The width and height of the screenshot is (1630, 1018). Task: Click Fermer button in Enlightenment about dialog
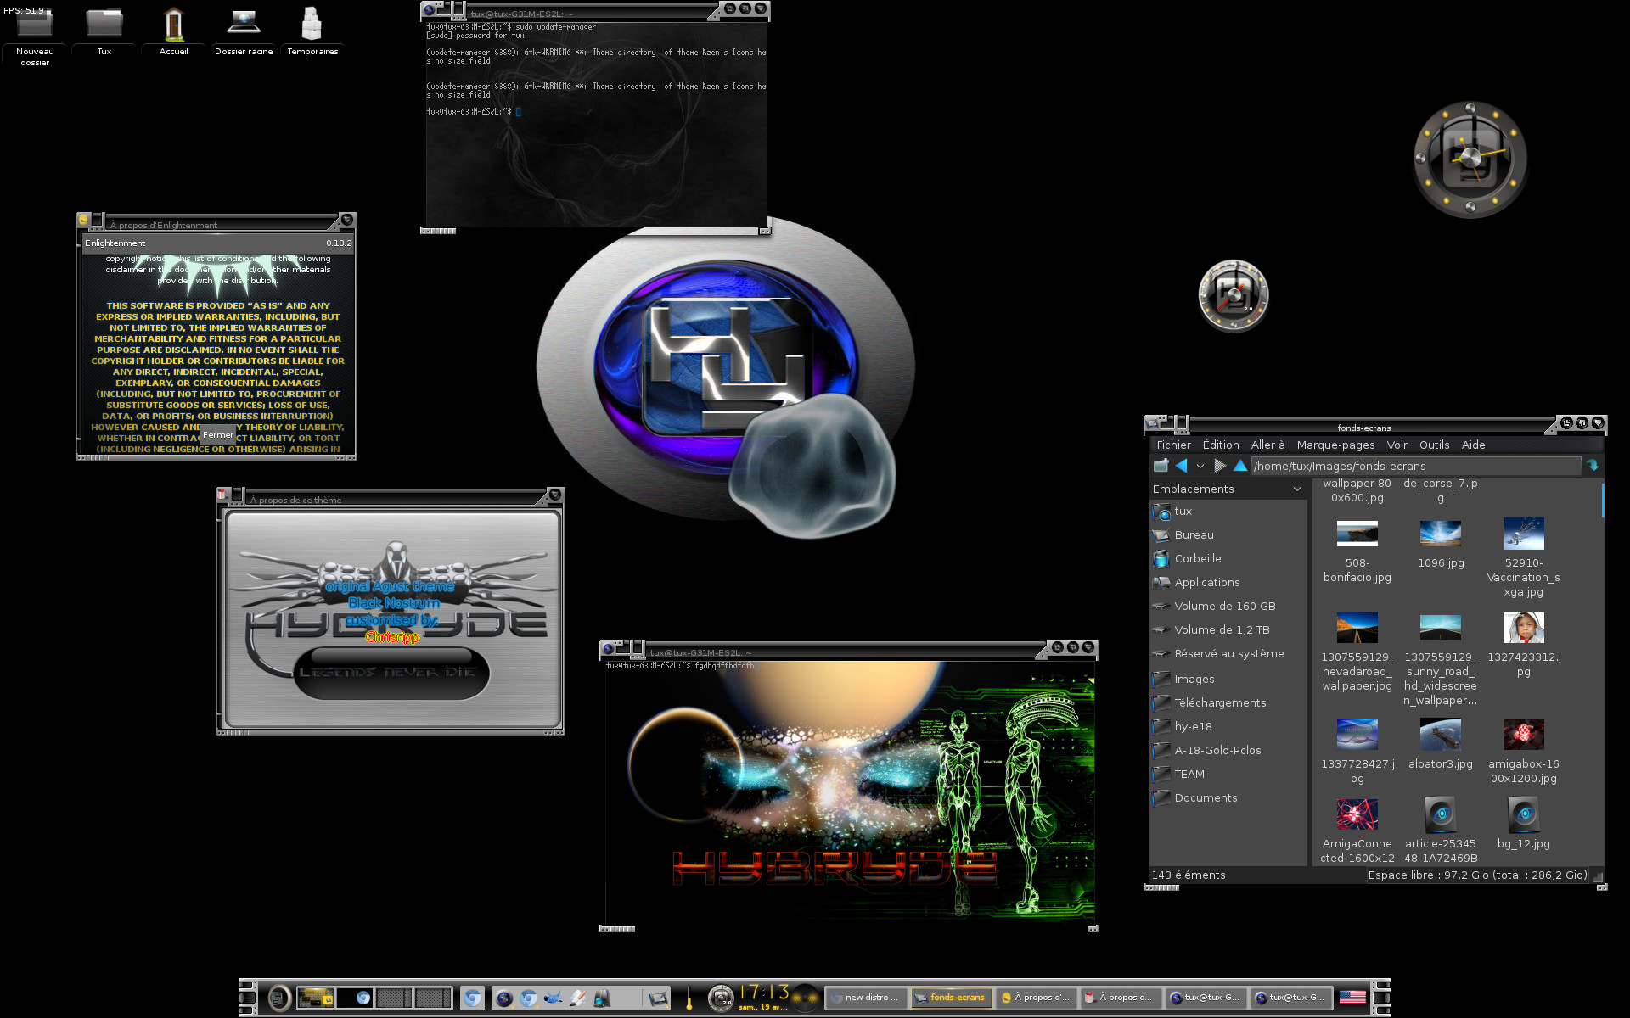[218, 434]
